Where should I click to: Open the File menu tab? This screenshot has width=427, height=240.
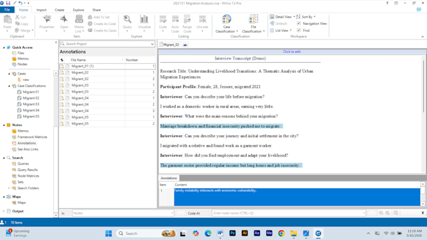(7, 10)
